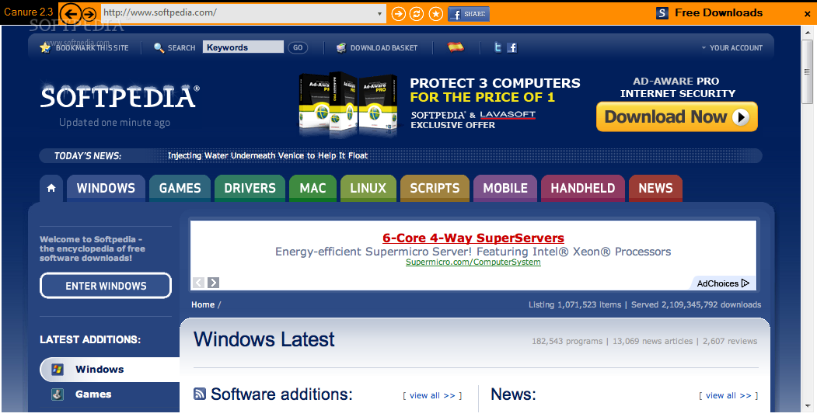The width and height of the screenshot is (817, 417).
Task: Open Softpedia's Twitter icon
Action: point(498,47)
